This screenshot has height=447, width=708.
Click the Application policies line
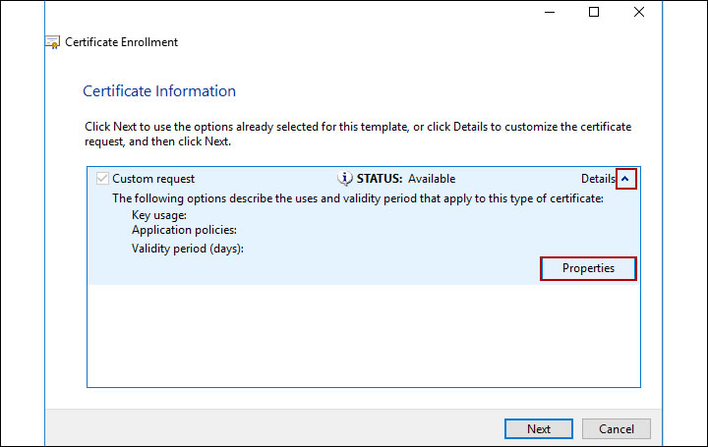click(x=184, y=230)
